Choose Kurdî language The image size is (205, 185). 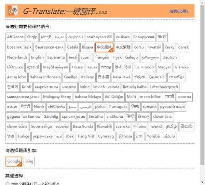pyautogui.click(x=27, y=87)
